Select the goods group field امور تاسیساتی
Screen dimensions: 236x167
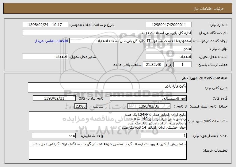[x=148, y=98]
